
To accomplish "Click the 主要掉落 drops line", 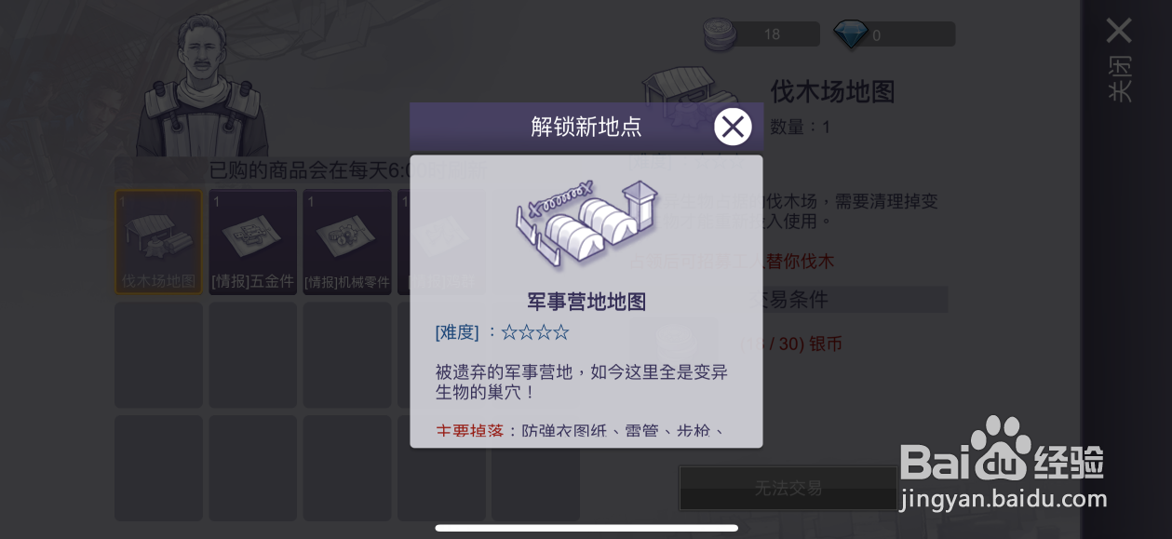I will [x=580, y=431].
